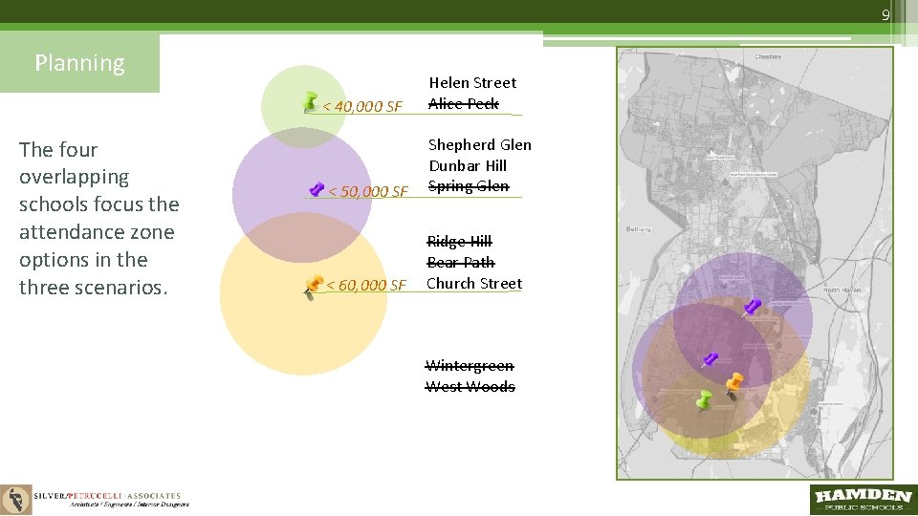Click the struck-through Ridge Hill name
The height and width of the screenshot is (516, 918).
[460, 241]
